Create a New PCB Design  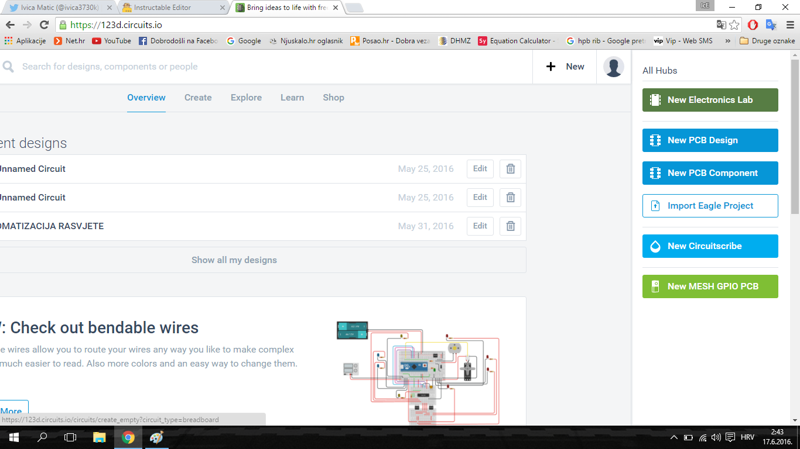pyautogui.click(x=710, y=140)
